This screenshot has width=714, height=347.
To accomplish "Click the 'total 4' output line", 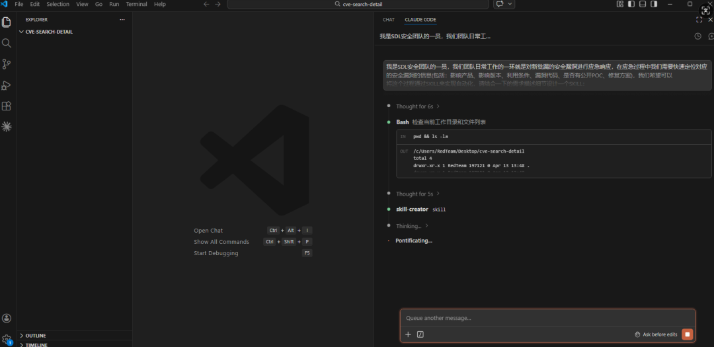I will (422, 158).
